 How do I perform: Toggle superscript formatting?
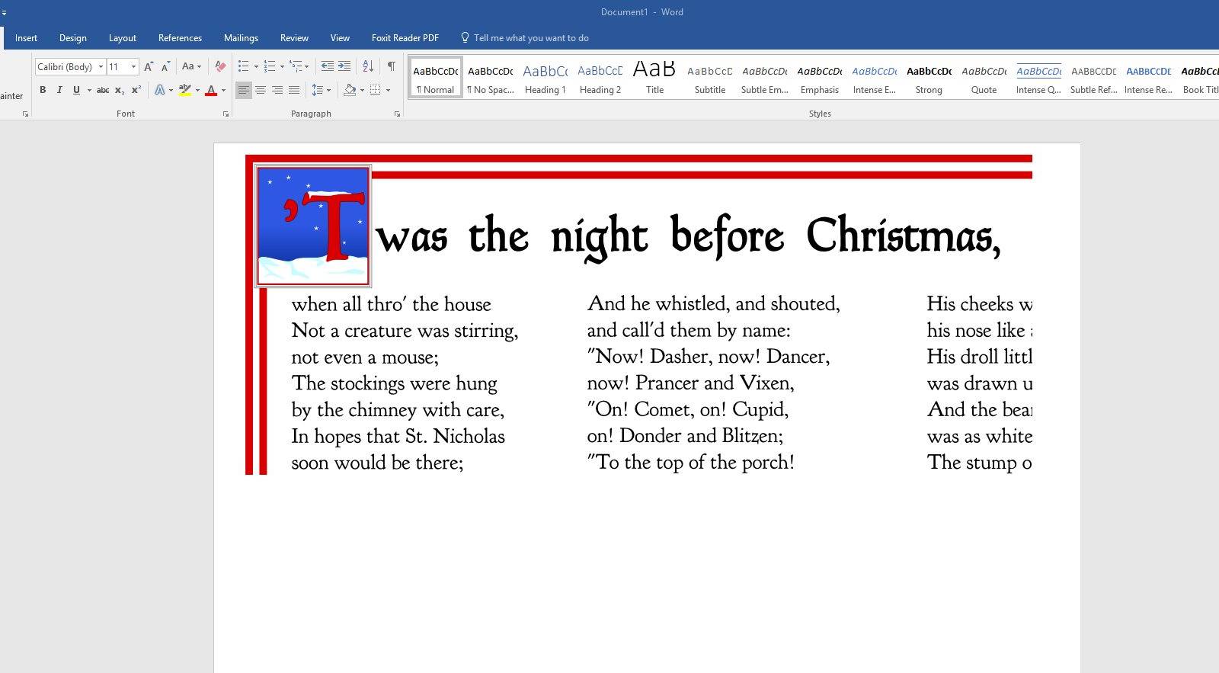click(x=136, y=90)
